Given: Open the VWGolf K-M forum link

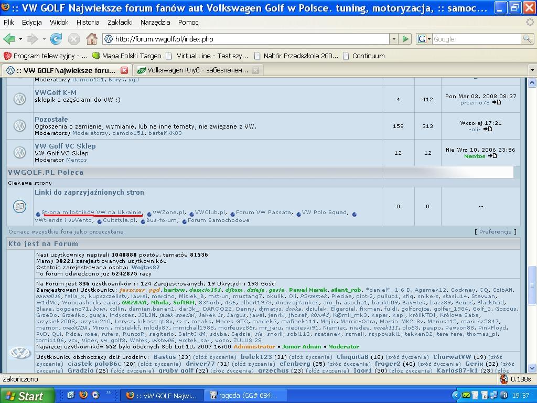Looking at the screenshot, I should pyautogui.click(x=56, y=92).
